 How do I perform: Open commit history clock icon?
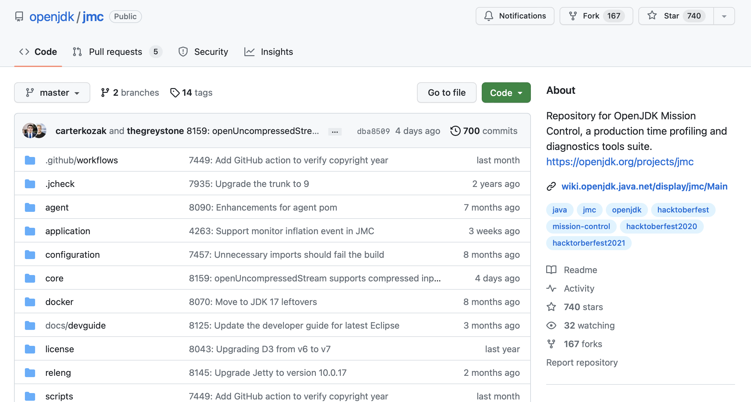click(455, 131)
